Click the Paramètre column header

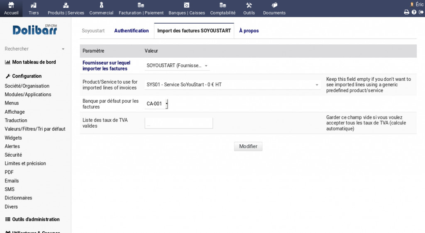click(x=93, y=51)
